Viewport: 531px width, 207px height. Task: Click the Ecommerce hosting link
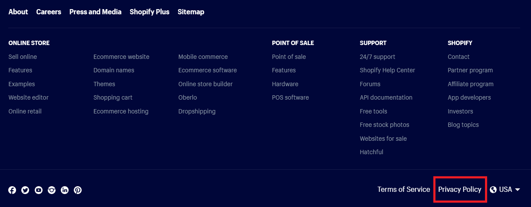[121, 111]
